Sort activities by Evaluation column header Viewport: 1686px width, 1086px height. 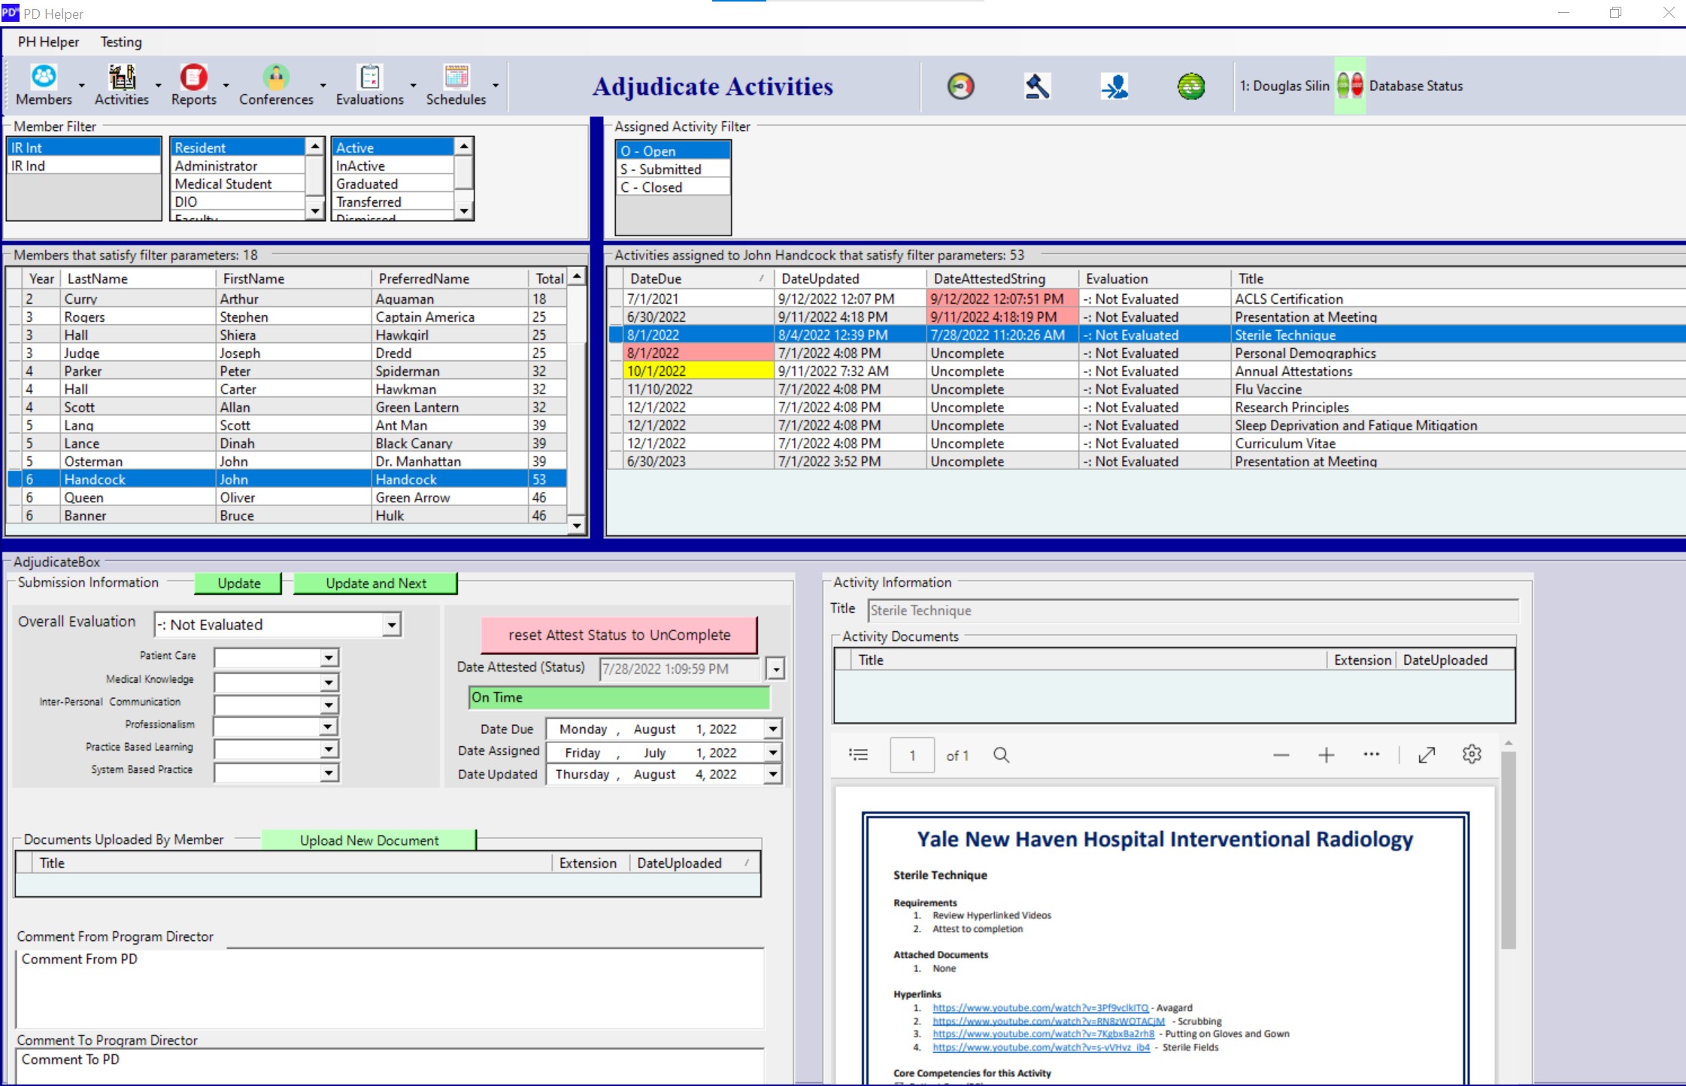[x=1154, y=278]
